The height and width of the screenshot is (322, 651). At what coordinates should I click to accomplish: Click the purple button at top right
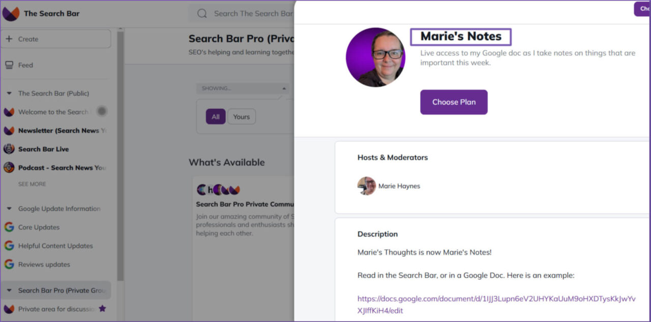tap(642, 9)
